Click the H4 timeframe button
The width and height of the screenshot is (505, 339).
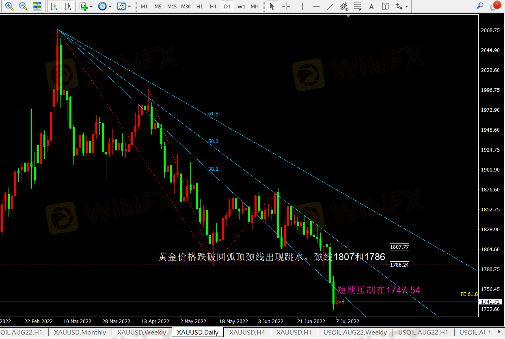[213, 7]
